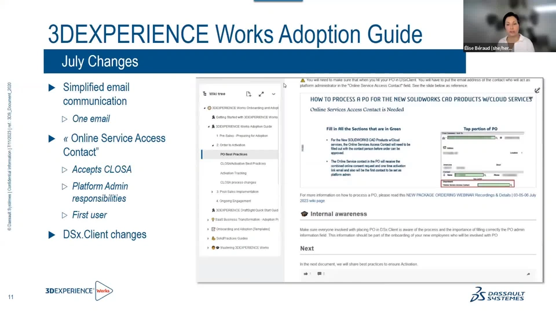Viewport: 556px width, 313px height.
Task: Click the clock icon beside 3DEXPERIENCE Works Onboarding
Action: point(209,108)
